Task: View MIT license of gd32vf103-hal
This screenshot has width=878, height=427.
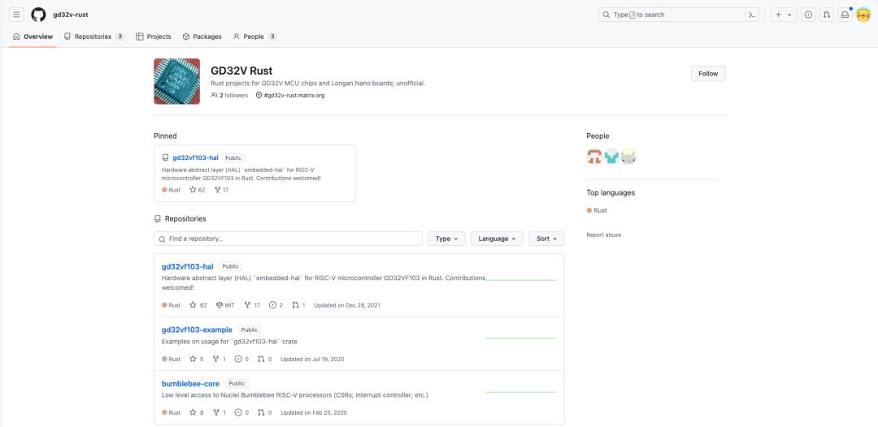Action: click(225, 305)
